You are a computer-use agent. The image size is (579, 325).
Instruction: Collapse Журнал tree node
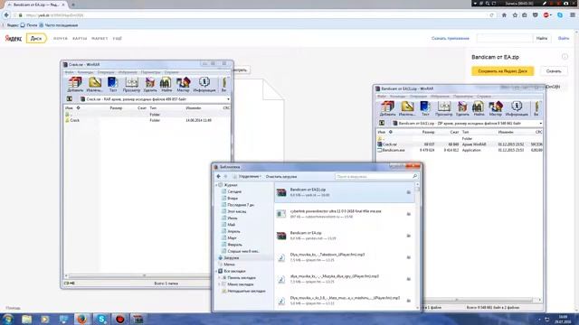(217, 185)
